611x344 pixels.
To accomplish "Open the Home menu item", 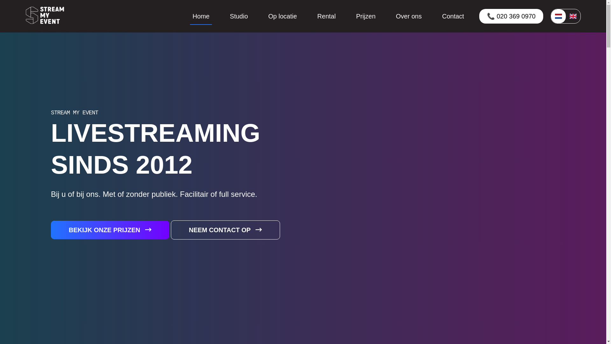I will click(x=201, y=16).
